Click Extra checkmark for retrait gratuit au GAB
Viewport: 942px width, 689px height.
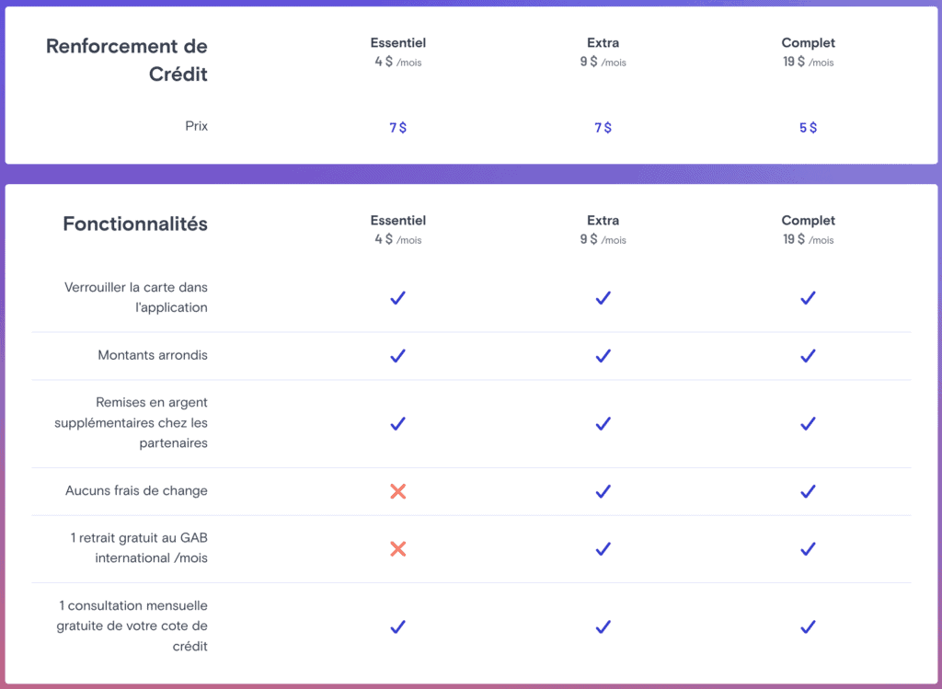[603, 549]
